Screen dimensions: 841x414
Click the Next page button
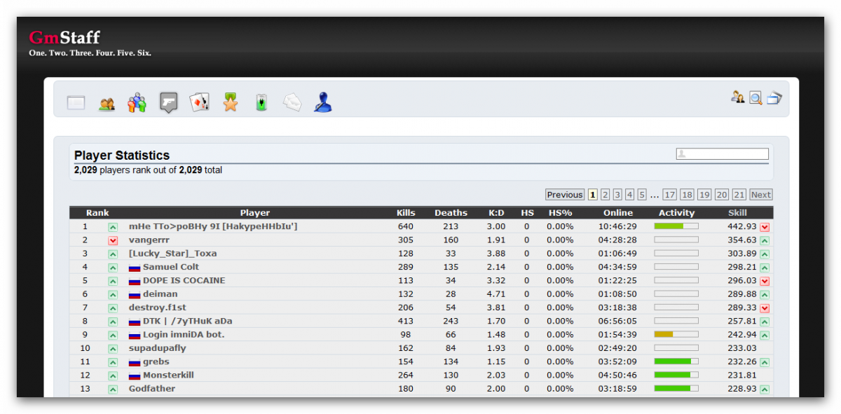point(760,195)
